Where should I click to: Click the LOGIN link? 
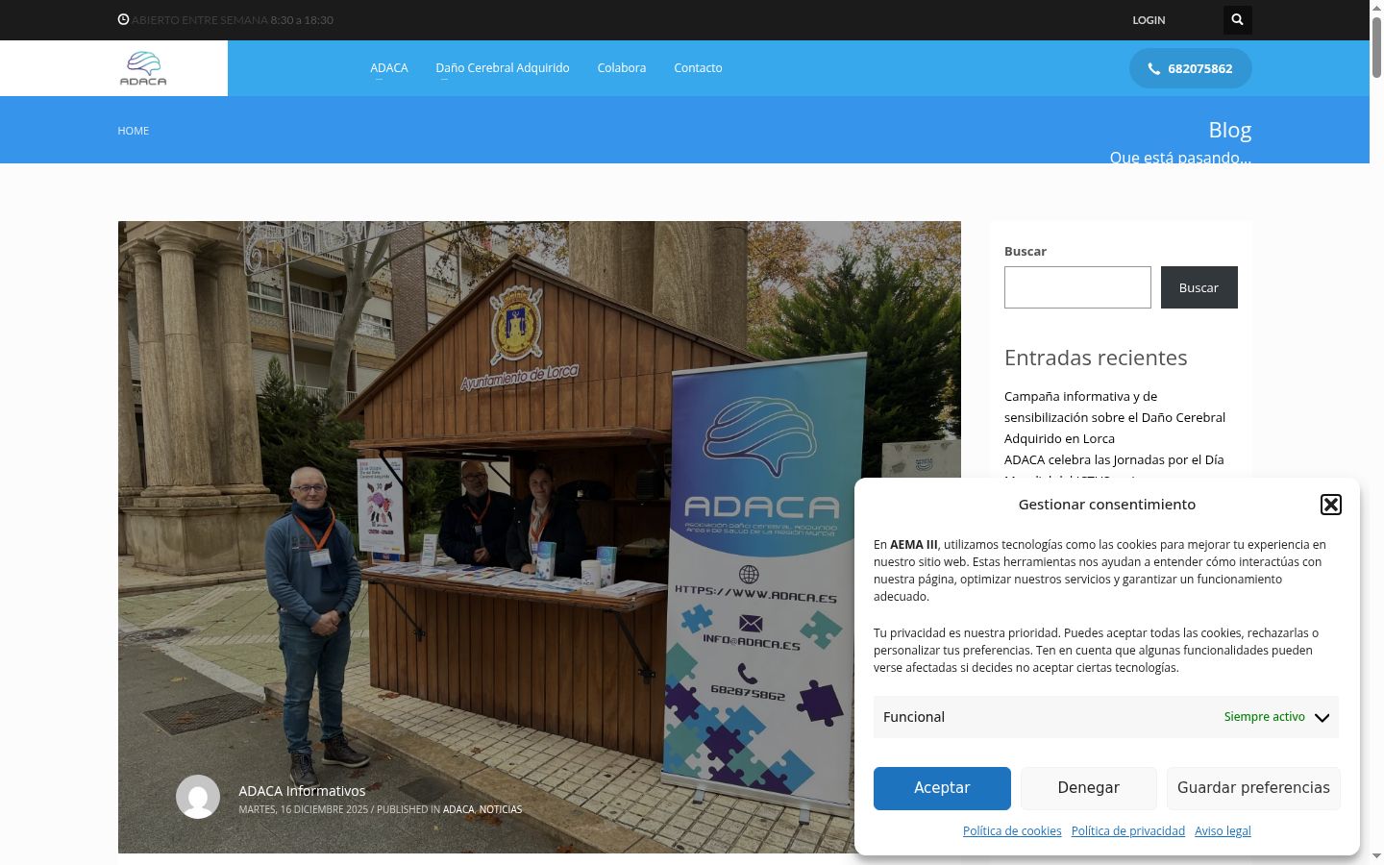coord(1149,20)
